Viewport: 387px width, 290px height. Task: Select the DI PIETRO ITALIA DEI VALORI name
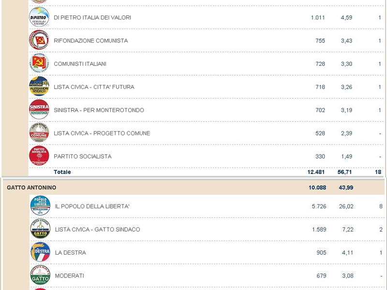(92, 17)
